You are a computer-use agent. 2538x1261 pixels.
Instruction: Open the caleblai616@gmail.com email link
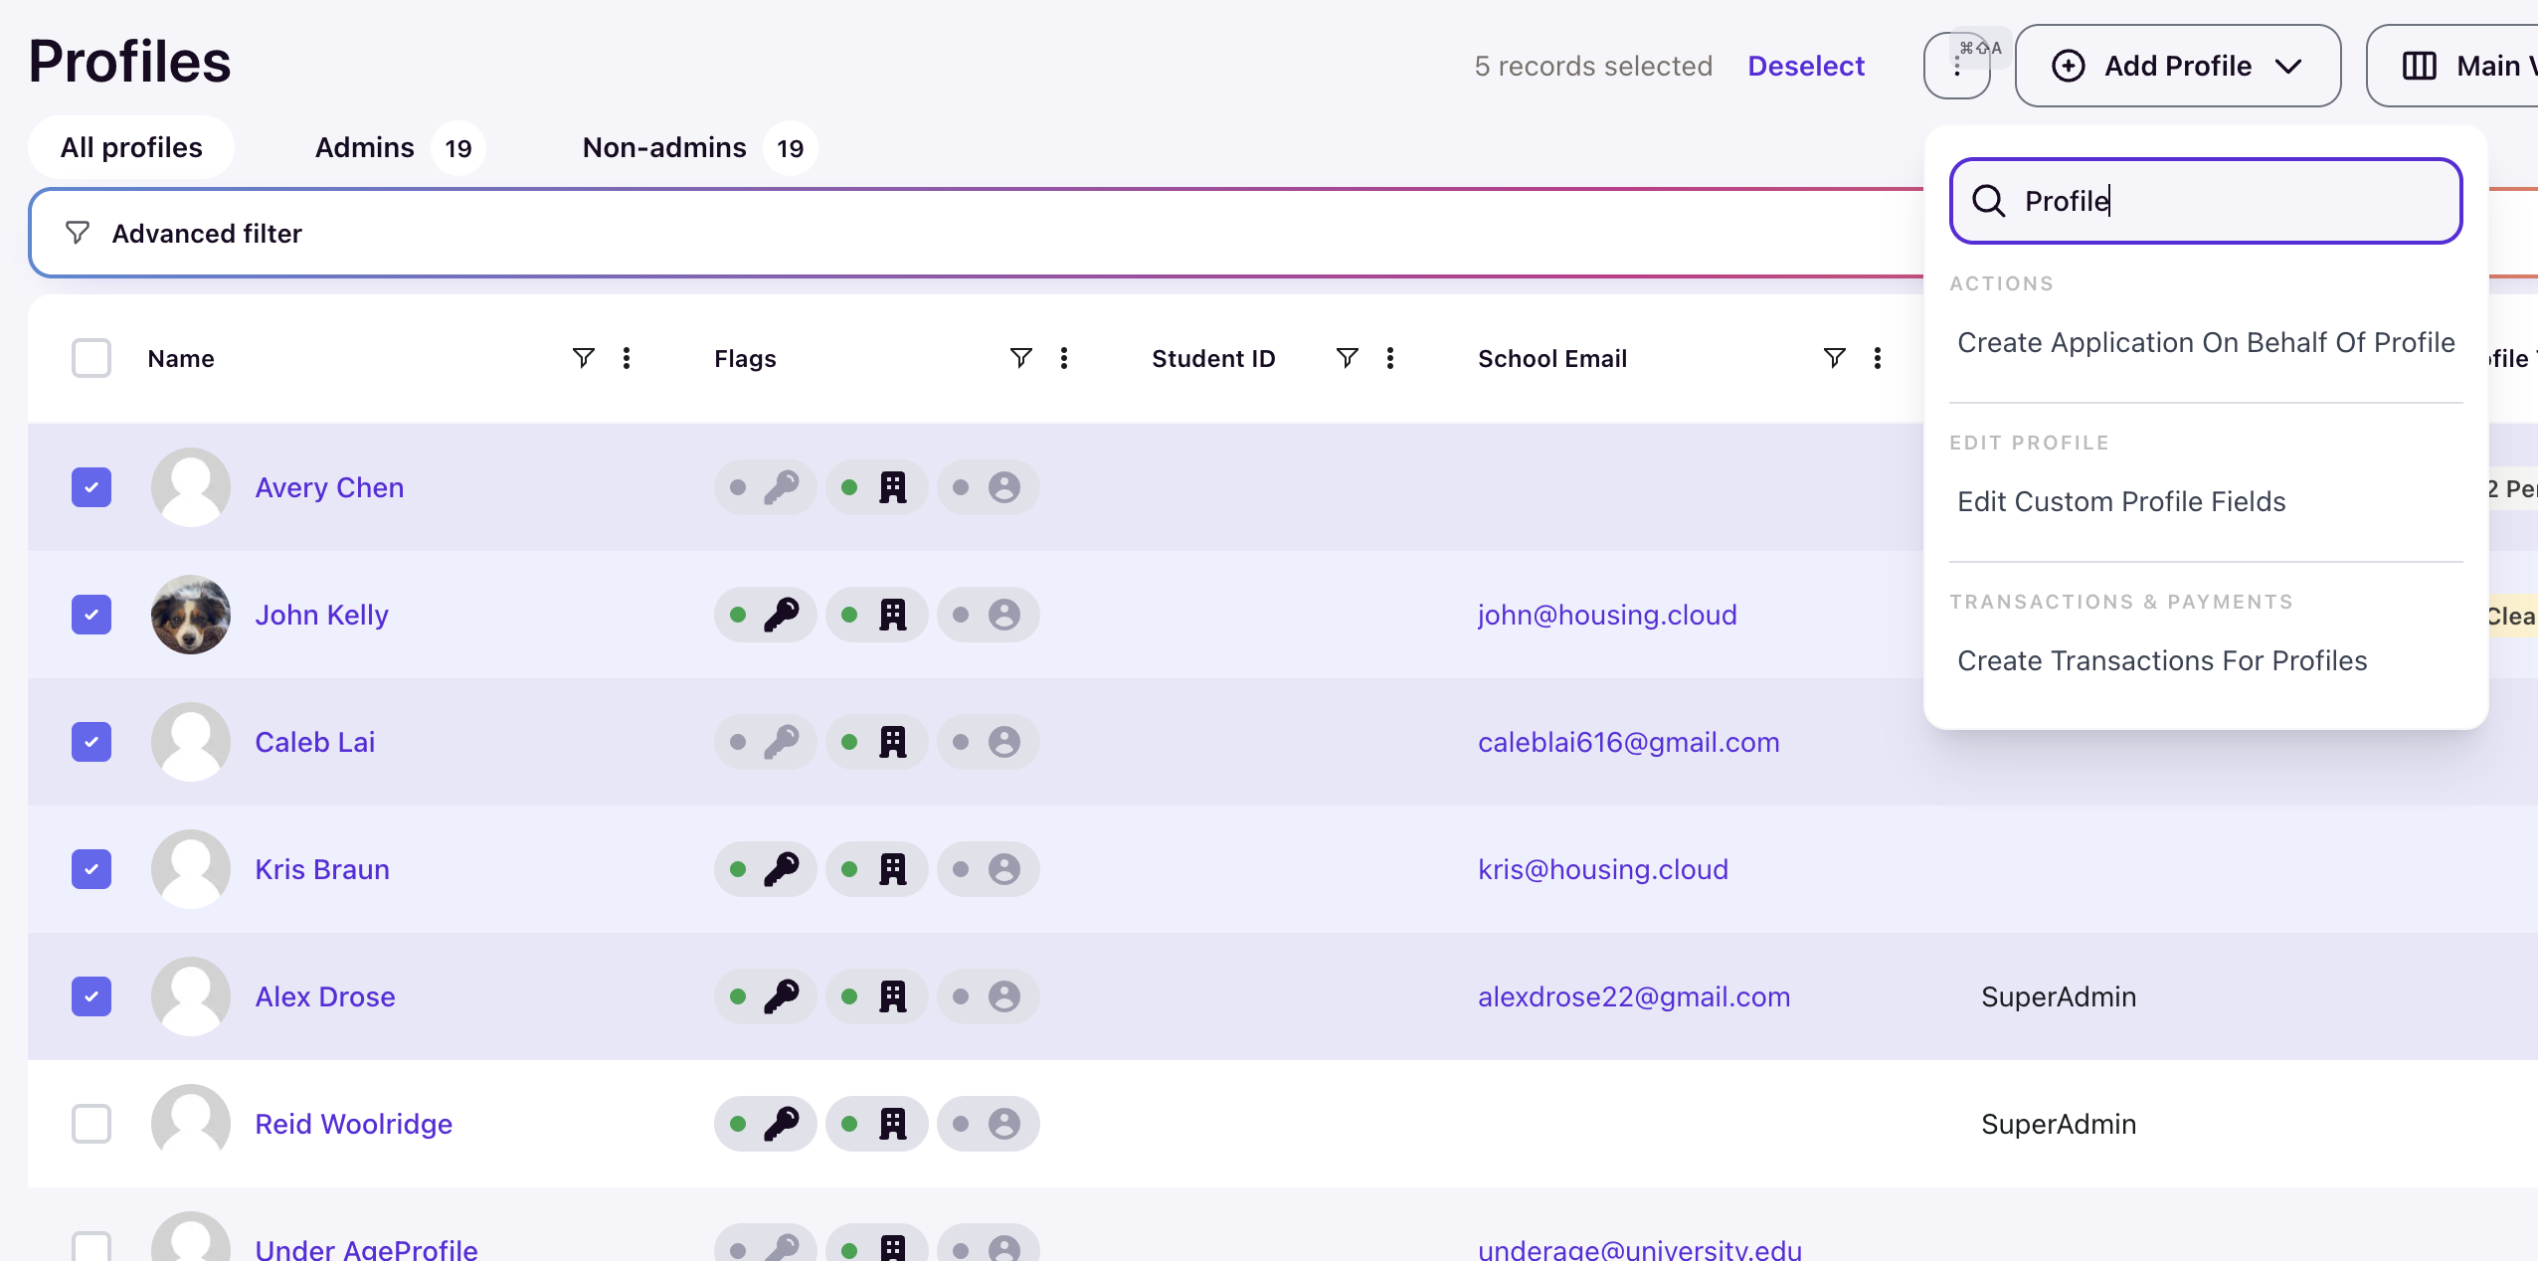tap(1629, 742)
